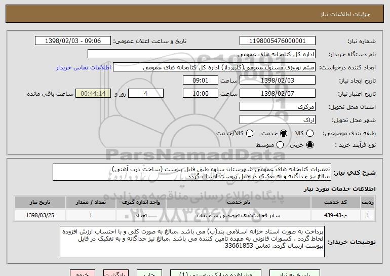Viewport: 390px width, 276px height.
Task: Click the announcement date field 1398/02/03 - 09:06
Action: pos(73,41)
